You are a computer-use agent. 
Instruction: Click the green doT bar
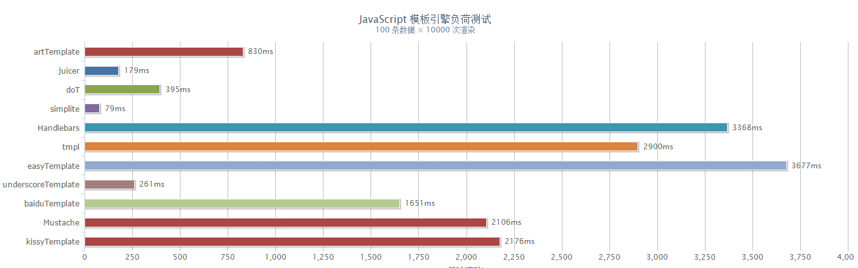coord(122,90)
